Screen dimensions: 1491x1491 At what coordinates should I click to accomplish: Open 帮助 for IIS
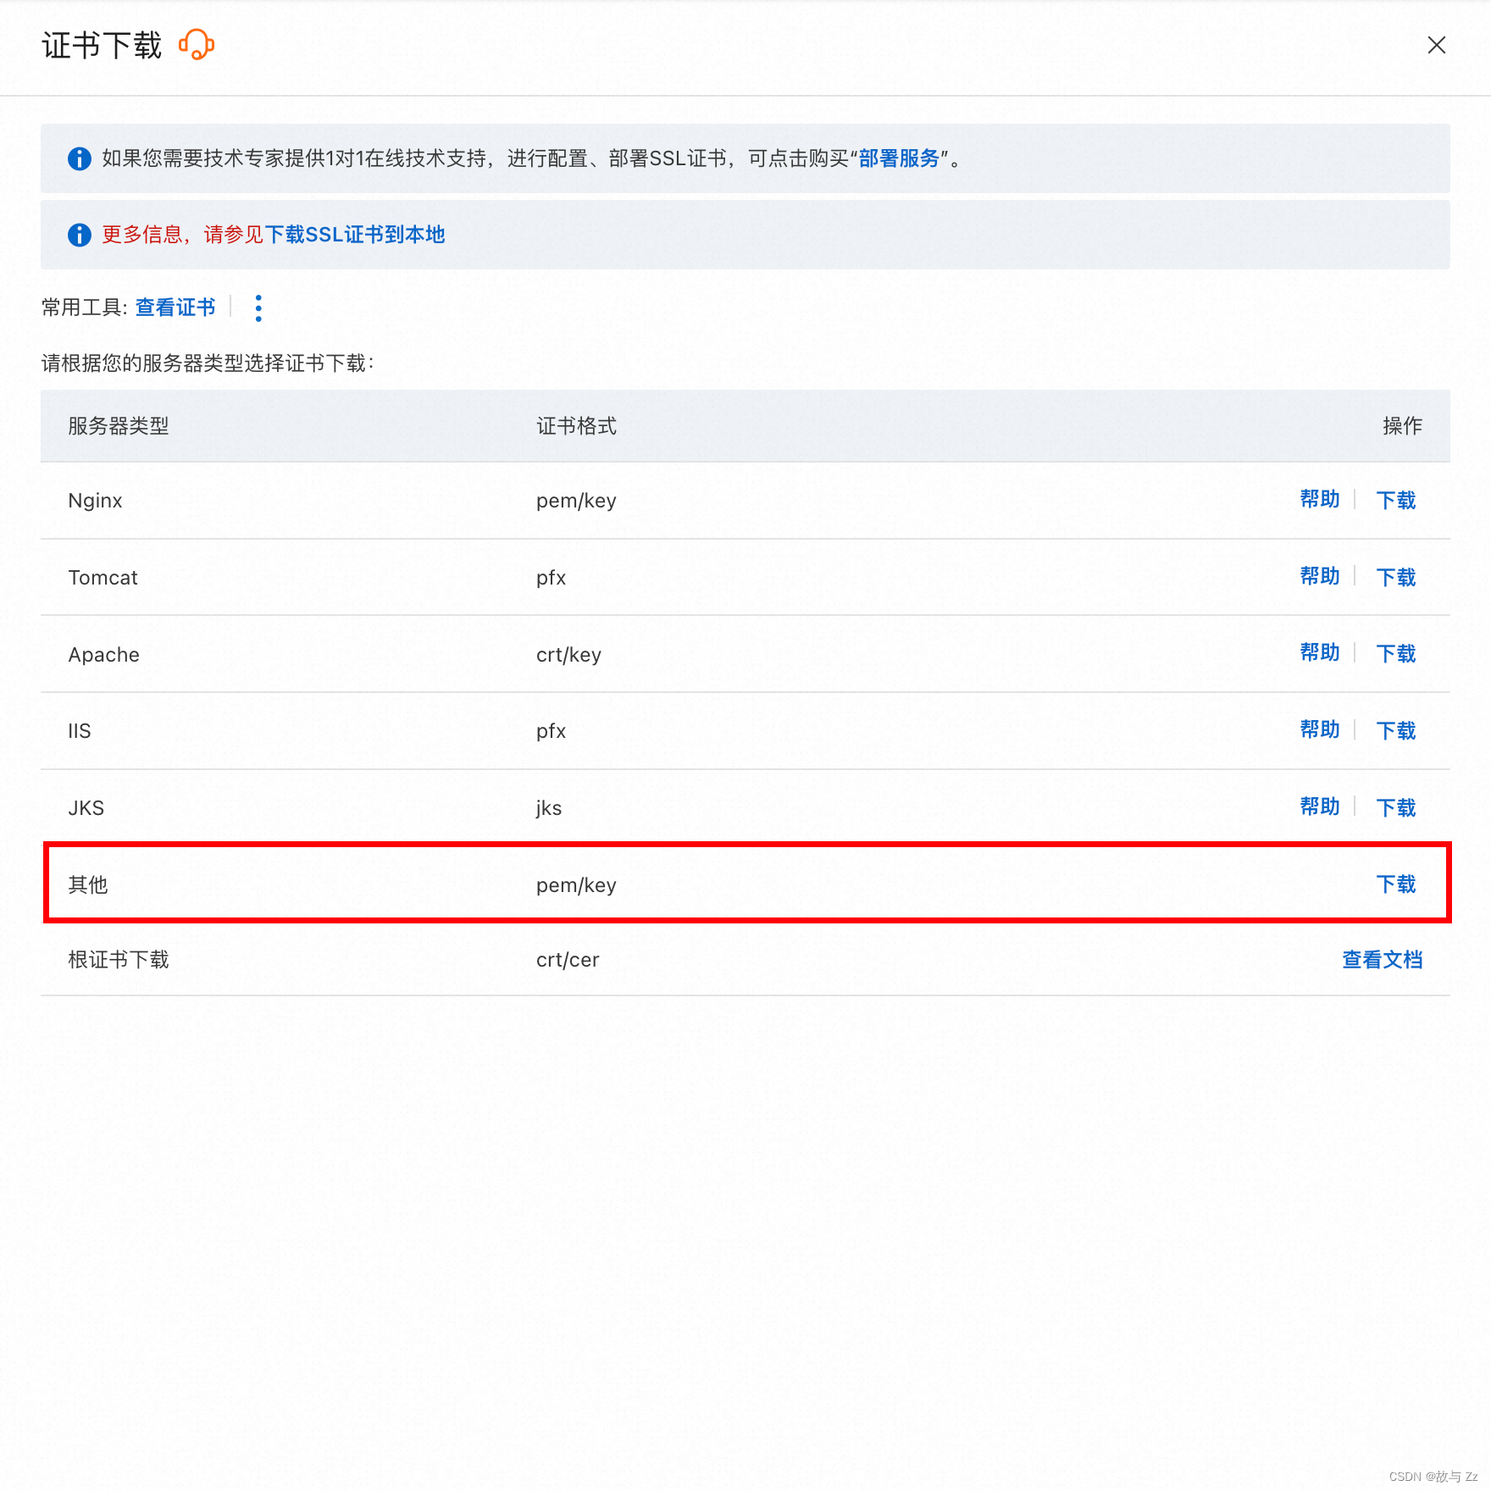pos(1319,730)
